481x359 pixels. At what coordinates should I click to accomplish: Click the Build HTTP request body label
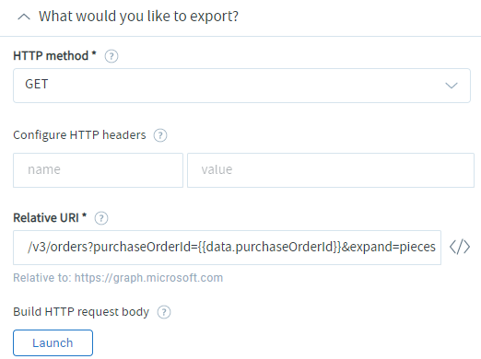click(x=81, y=312)
